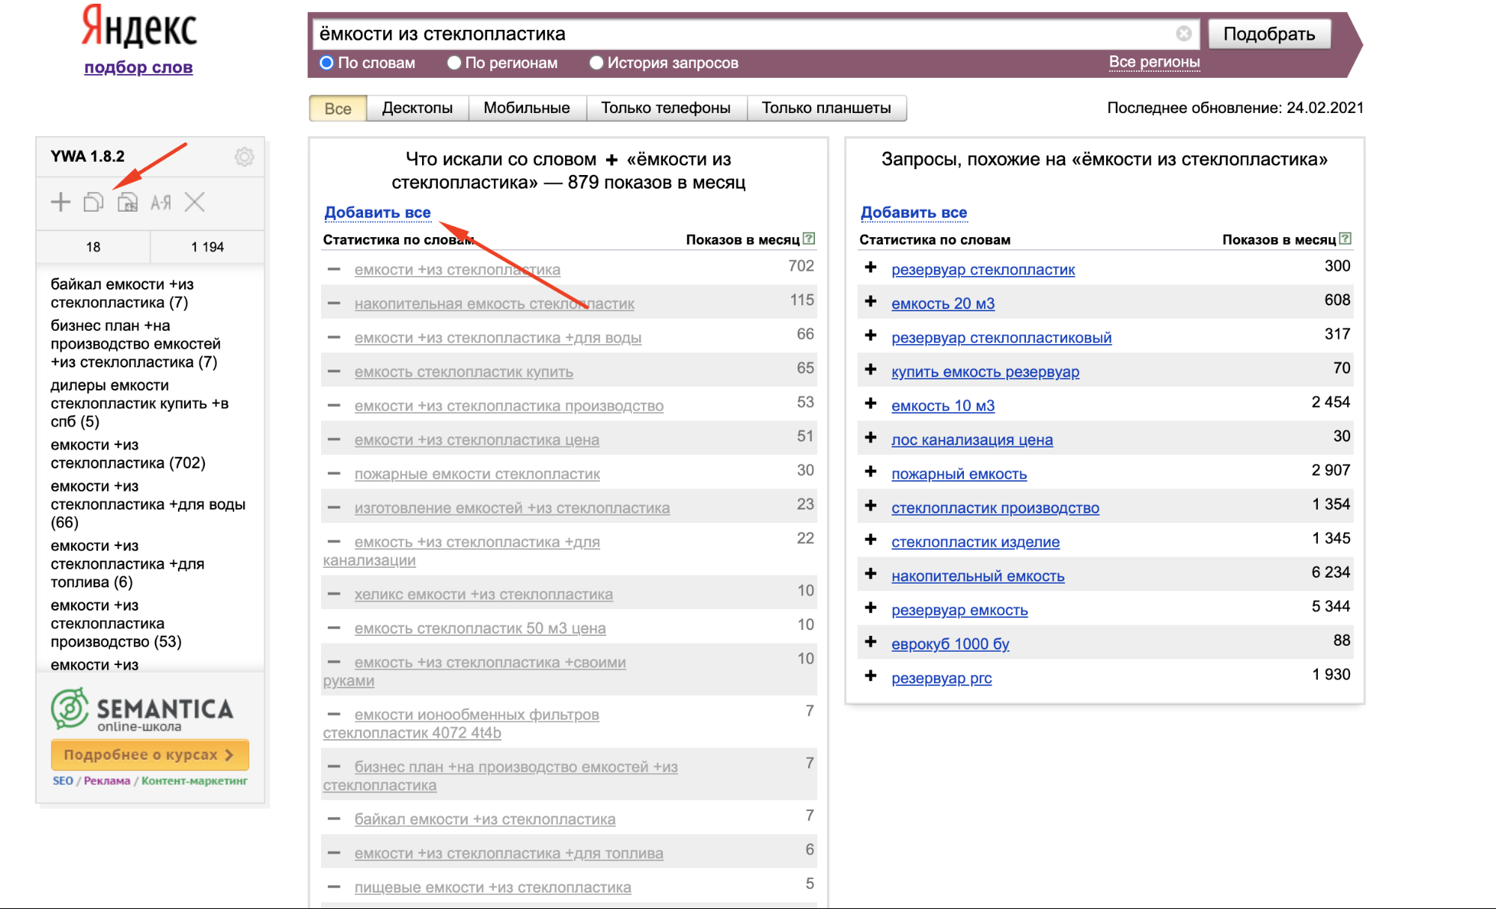Viewport: 1496px width, 909px height.
Task: Add 'резервуар стеклопластик' with its plus icon
Action: (x=870, y=268)
